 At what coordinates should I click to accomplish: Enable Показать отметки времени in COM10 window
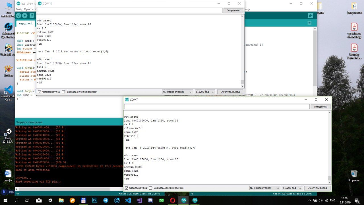coord(63,92)
